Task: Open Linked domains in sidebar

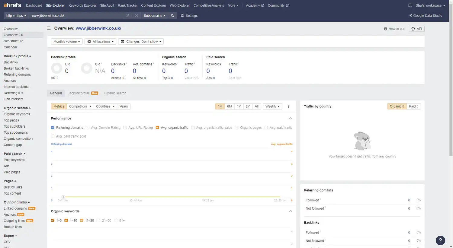Action: click(x=15, y=208)
